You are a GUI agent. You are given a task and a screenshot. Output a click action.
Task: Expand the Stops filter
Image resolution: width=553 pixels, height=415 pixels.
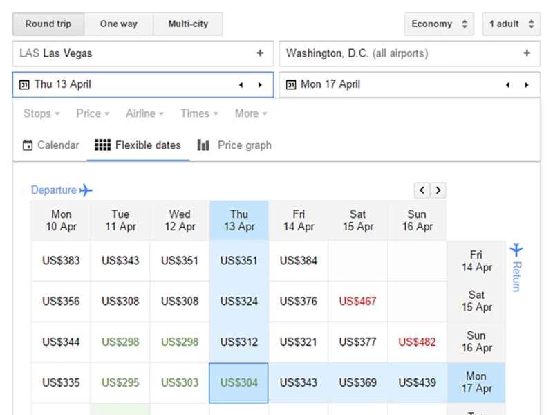(41, 113)
